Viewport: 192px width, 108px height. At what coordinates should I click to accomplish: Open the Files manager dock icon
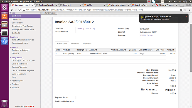[x=4, y=24]
